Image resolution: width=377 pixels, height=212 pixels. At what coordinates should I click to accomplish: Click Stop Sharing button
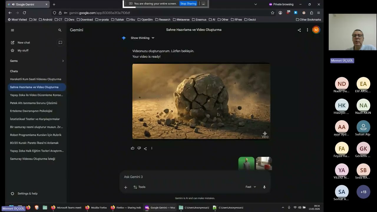pyautogui.click(x=188, y=4)
